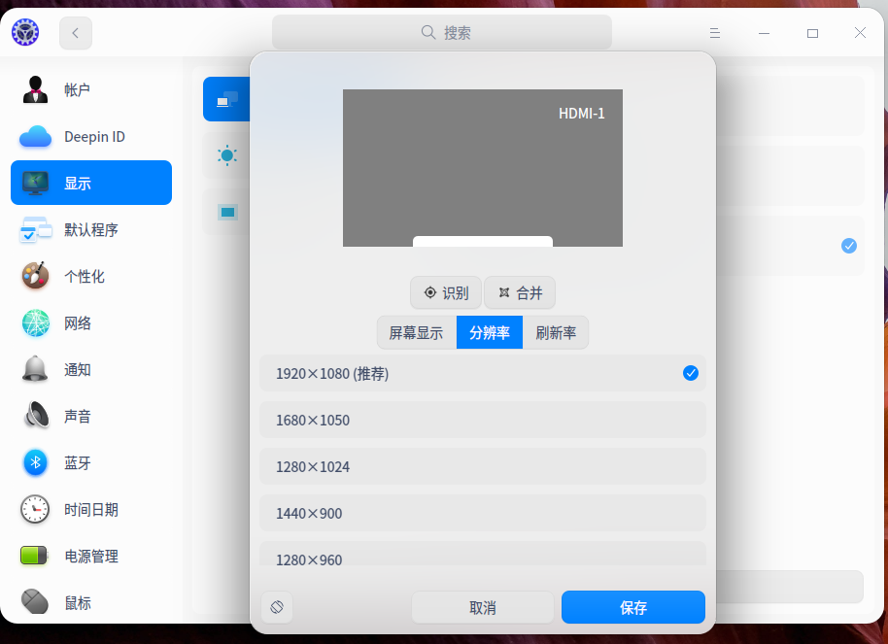Image resolution: width=888 pixels, height=644 pixels.
Task: Click the 搜索 (Search) input field
Action: pyautogui.click(x=442, y=32)
